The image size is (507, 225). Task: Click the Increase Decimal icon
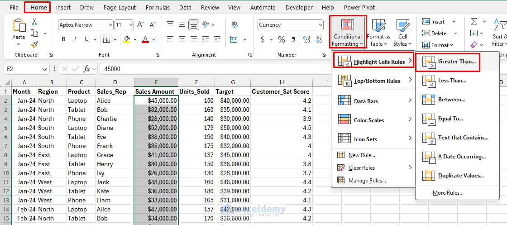(306, 39)
